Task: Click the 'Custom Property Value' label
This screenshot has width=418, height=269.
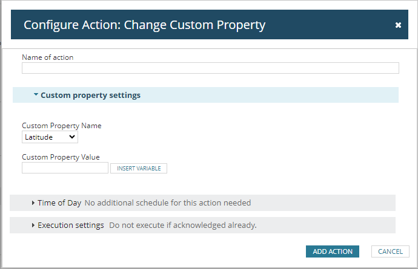Action: tap(61, 157)
